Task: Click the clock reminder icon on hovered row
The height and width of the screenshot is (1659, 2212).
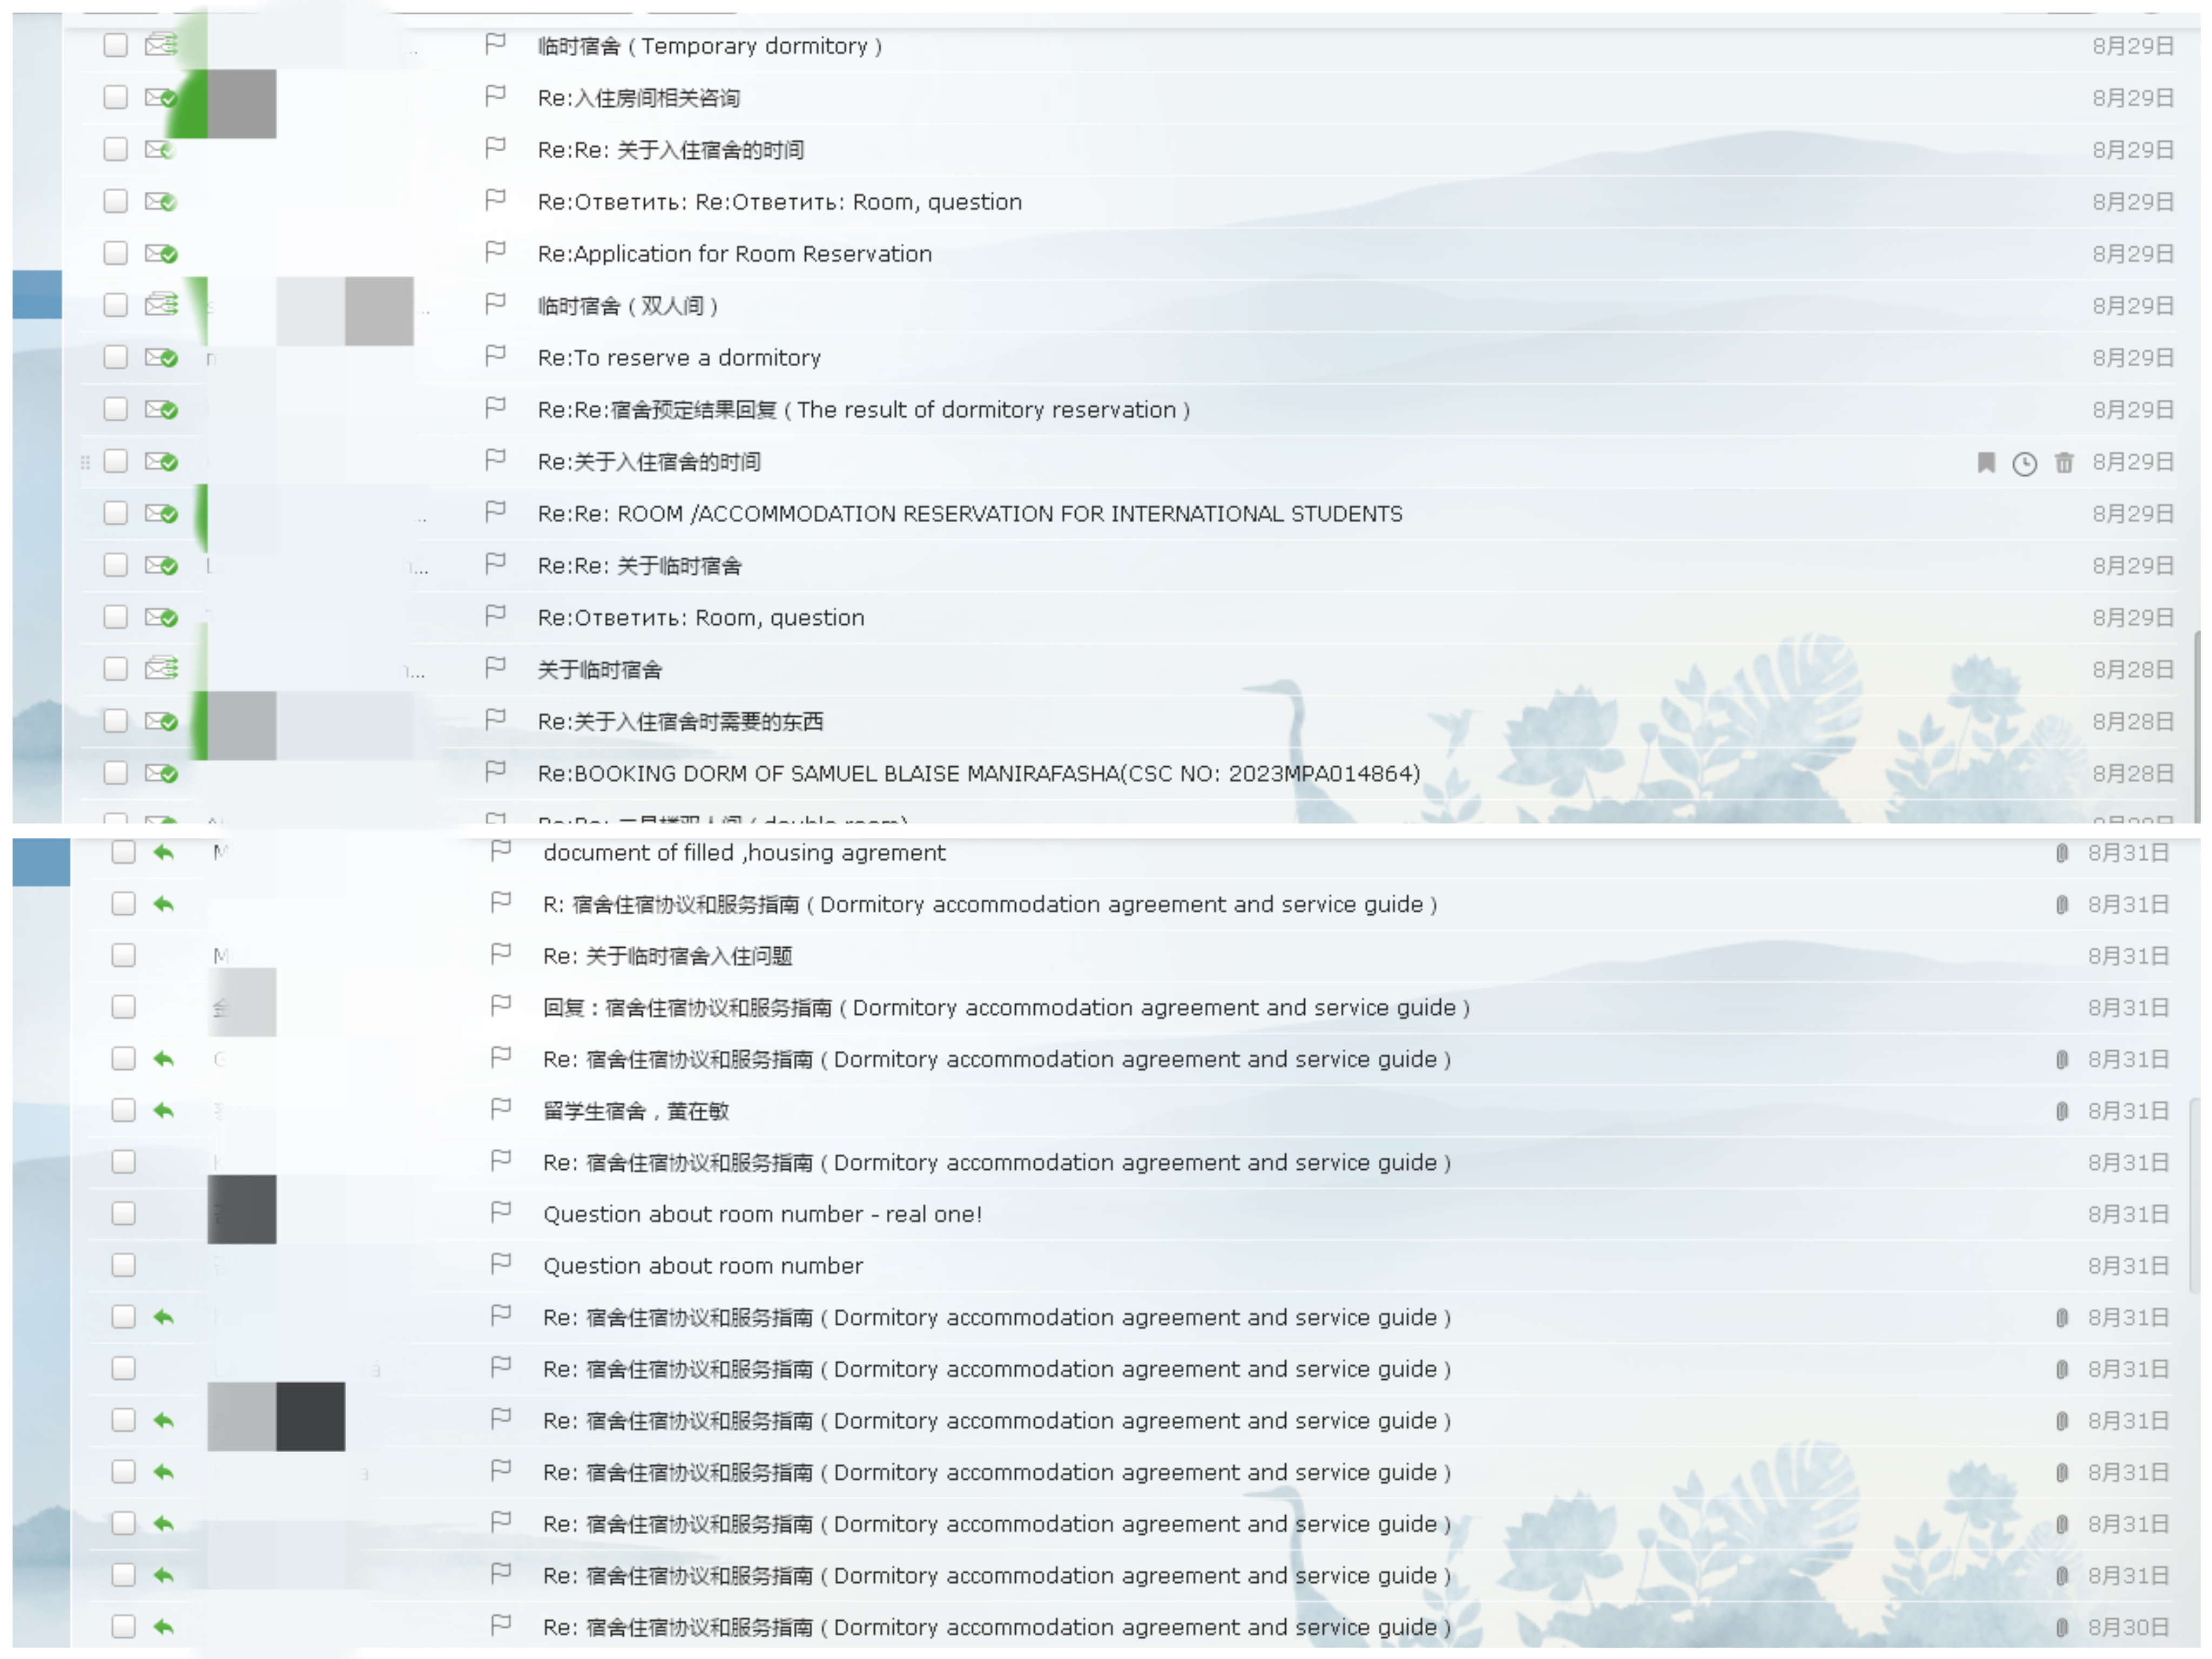Action: coord(2024,463)
